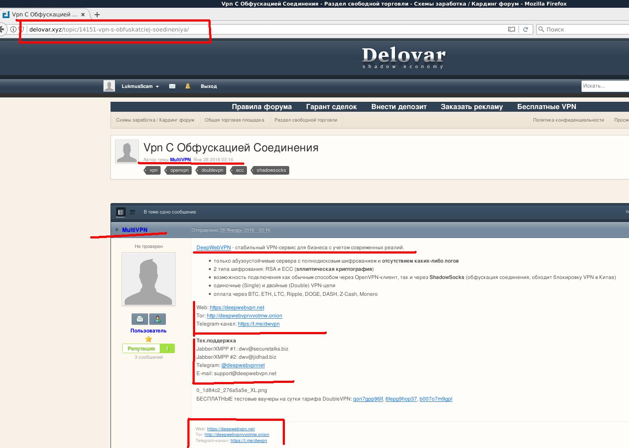Go to Схемы заработка / Кардинг форум breadcrumb
629x448 pixels.
click(x=155, y=120)
